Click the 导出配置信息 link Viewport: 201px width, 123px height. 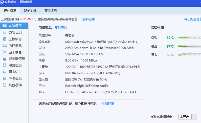coord(193,19)
